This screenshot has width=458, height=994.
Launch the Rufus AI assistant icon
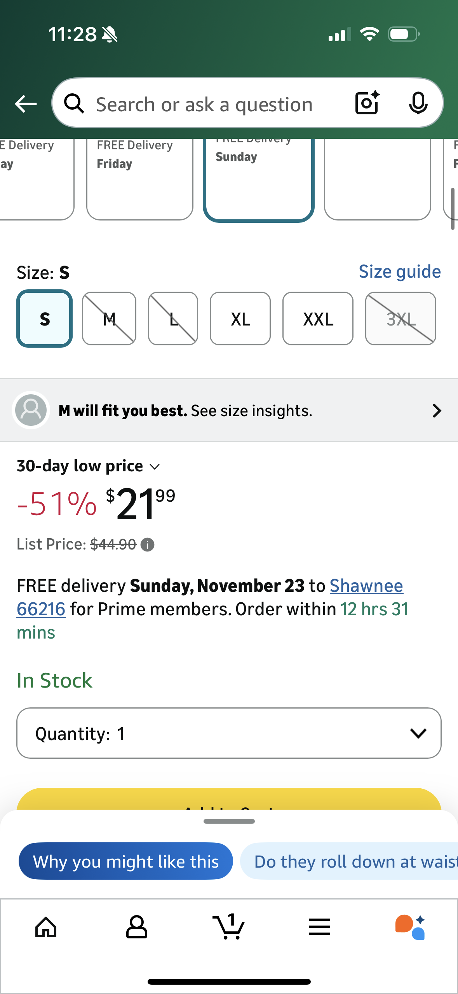tap(410, 927)
